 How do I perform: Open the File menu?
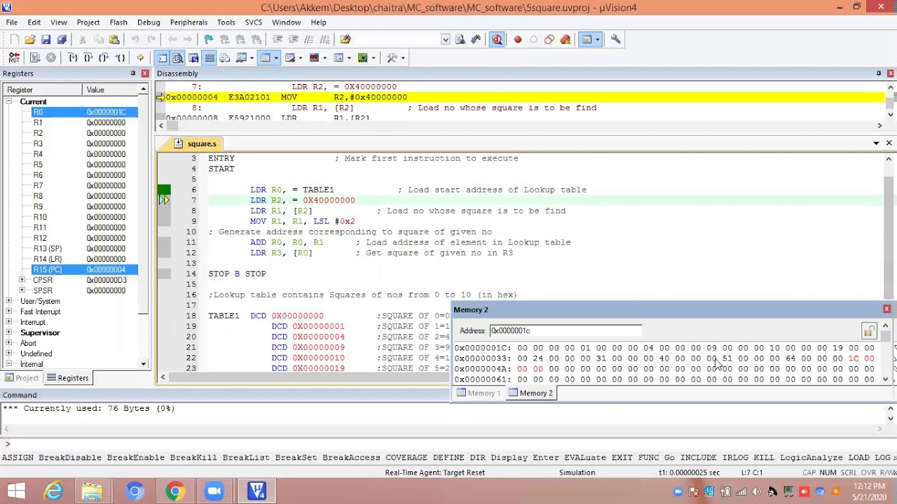tap(12, 22)
